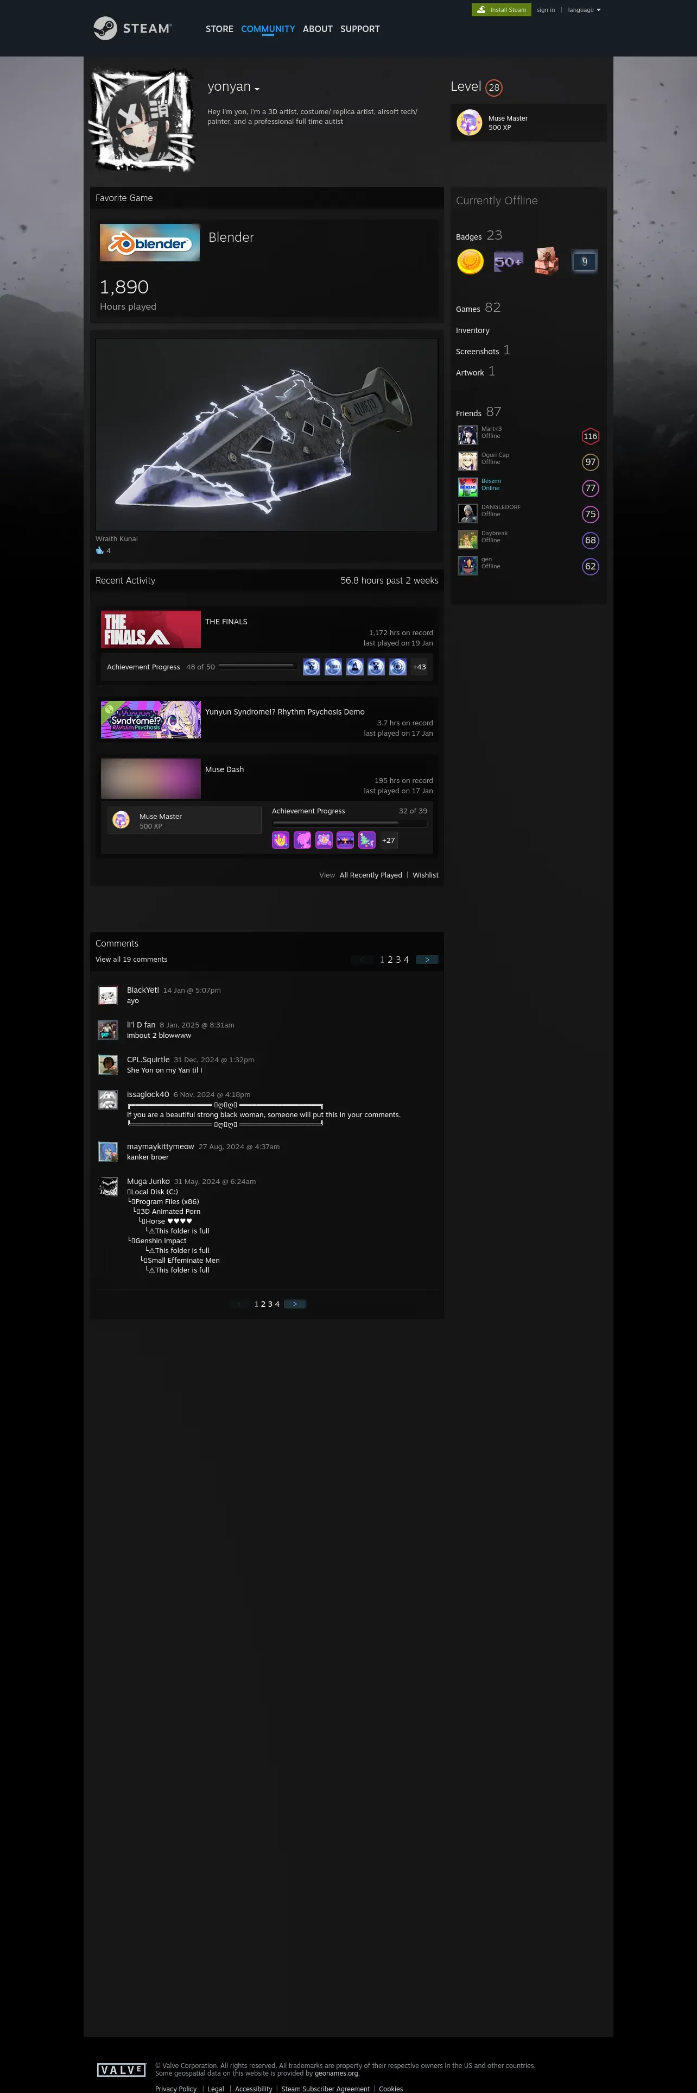Viewport: 697px width, 2093px height.
Task: Click the 50+ badge icon
Action: tap(509, 262)
